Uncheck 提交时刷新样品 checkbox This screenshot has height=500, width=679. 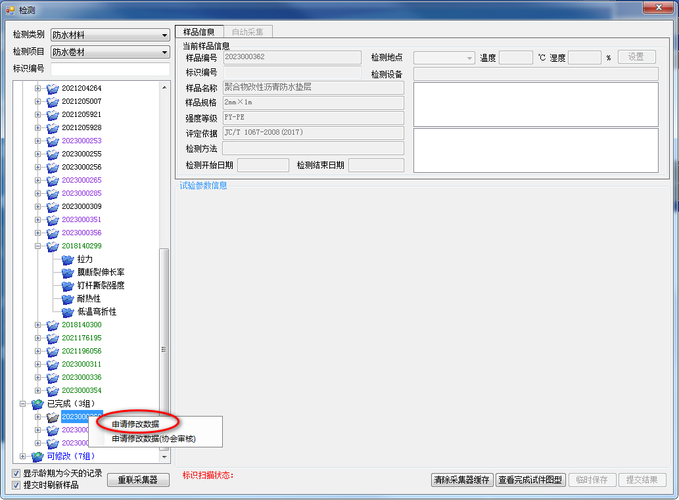(16, 485)
